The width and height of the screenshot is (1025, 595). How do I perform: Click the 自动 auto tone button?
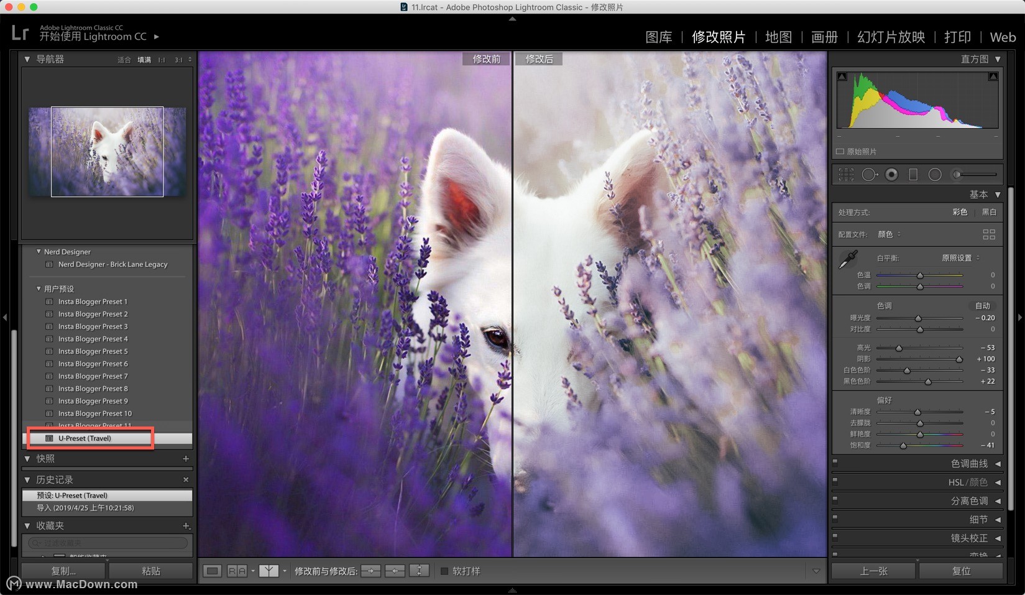point(983,306)
